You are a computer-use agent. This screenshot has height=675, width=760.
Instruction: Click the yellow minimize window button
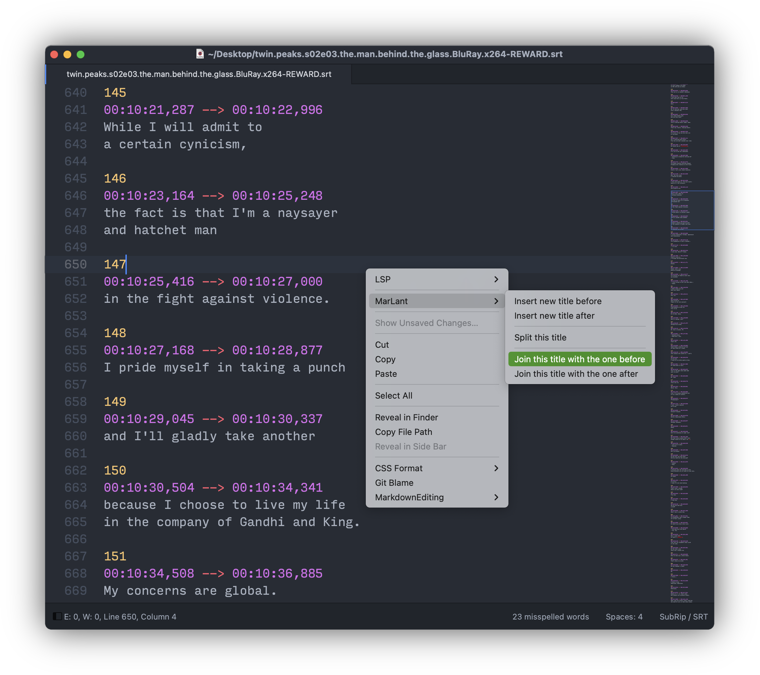(67, 55)
